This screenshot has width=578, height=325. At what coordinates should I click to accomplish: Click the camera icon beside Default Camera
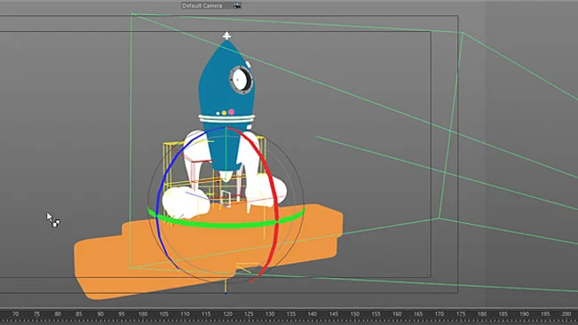pos(237,5)
